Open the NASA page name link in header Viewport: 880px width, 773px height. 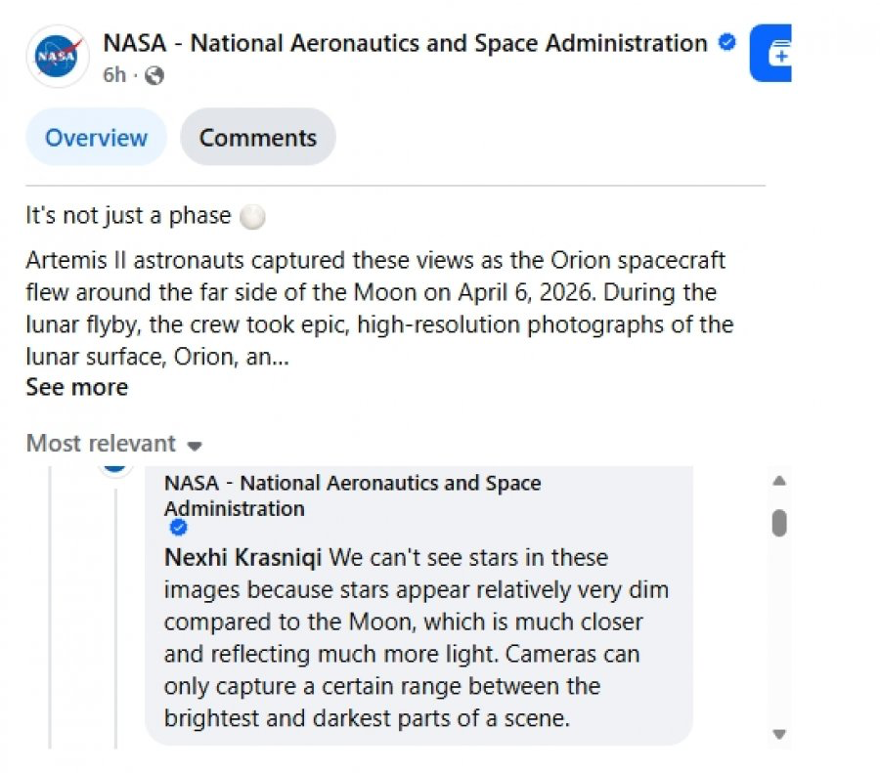(405, 43)
